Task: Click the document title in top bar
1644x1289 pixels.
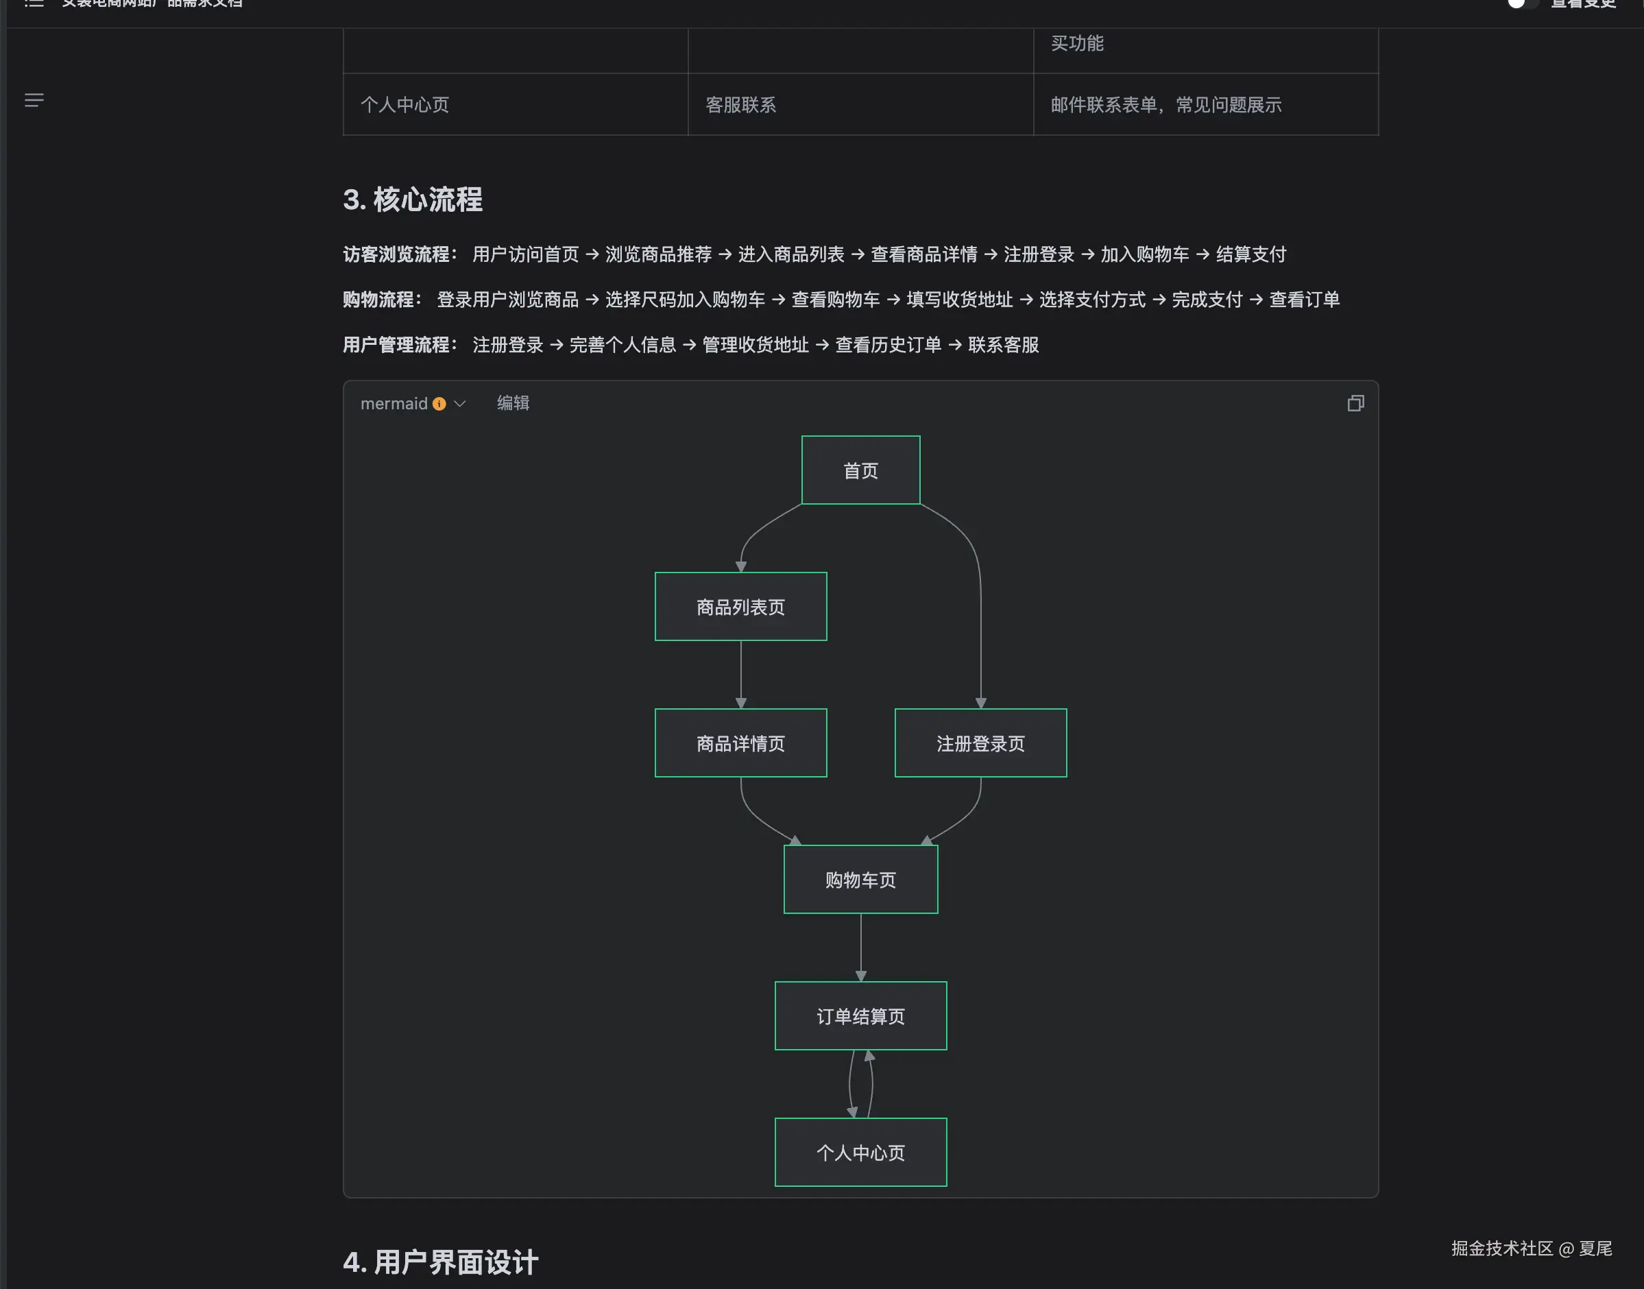Action: [152, 4]
